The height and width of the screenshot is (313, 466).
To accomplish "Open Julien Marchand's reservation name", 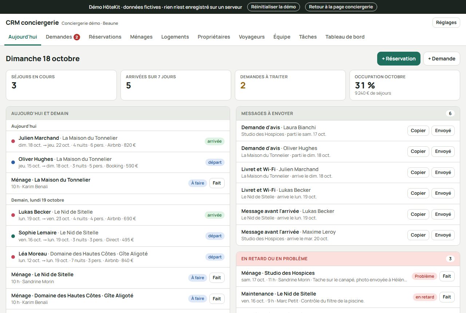I will (39, 138).
